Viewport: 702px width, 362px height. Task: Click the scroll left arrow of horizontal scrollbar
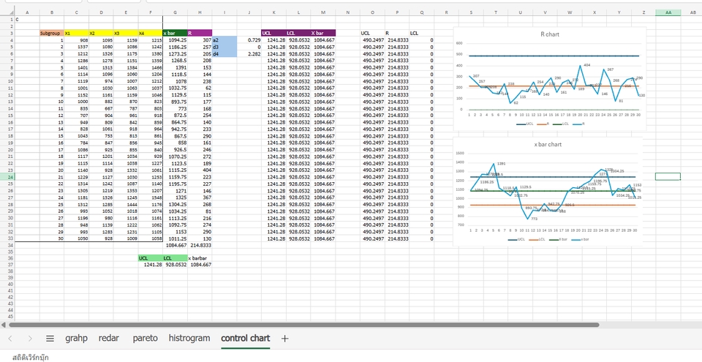(x=4, y=325)
